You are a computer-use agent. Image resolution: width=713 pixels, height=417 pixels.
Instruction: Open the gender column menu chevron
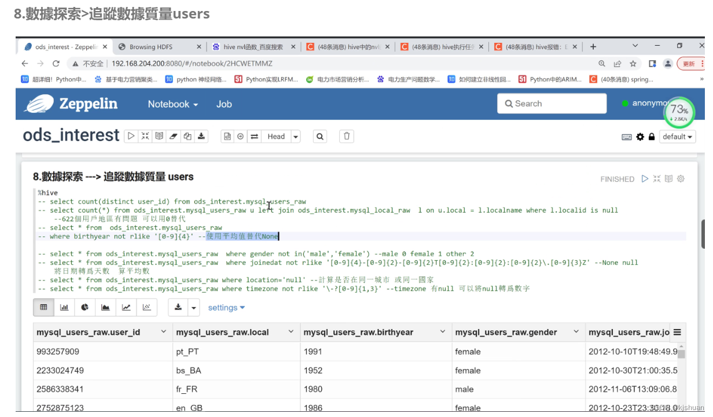coord(576,332)
